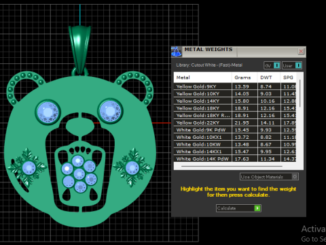Image resolution: width=326 pixels, height=245 pixels.
Task: Click the Metal Weights flask icon
Action: 177,52
